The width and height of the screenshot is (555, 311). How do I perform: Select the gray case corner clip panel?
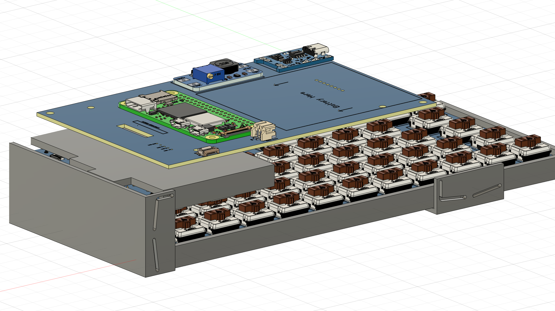click(160, 233)
